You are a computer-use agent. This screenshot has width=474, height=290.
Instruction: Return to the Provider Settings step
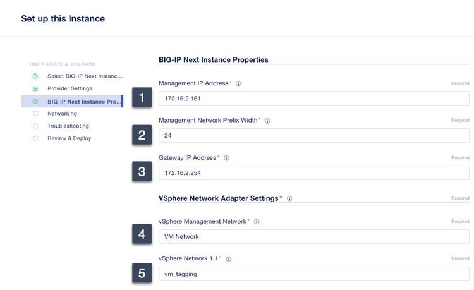pyautogui.click(x=70, y=89)
